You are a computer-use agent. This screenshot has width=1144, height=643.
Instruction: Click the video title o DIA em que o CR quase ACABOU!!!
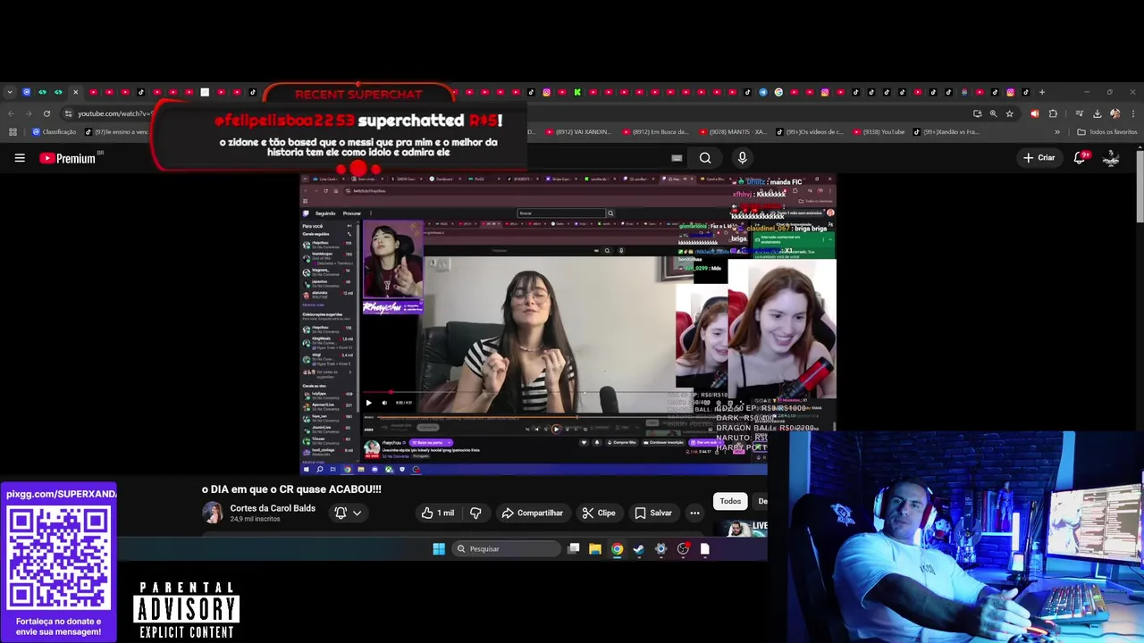click(x=291, y=489)
